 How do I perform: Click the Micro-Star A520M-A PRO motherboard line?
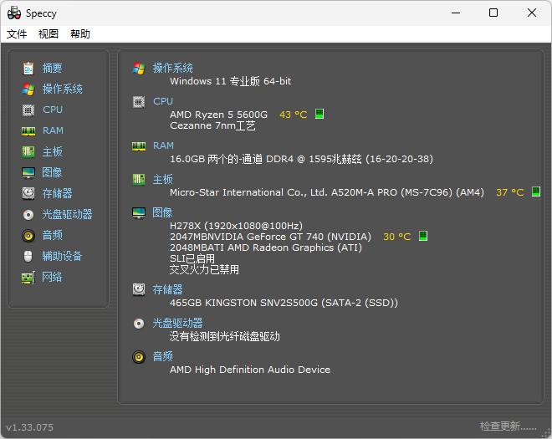327,192
